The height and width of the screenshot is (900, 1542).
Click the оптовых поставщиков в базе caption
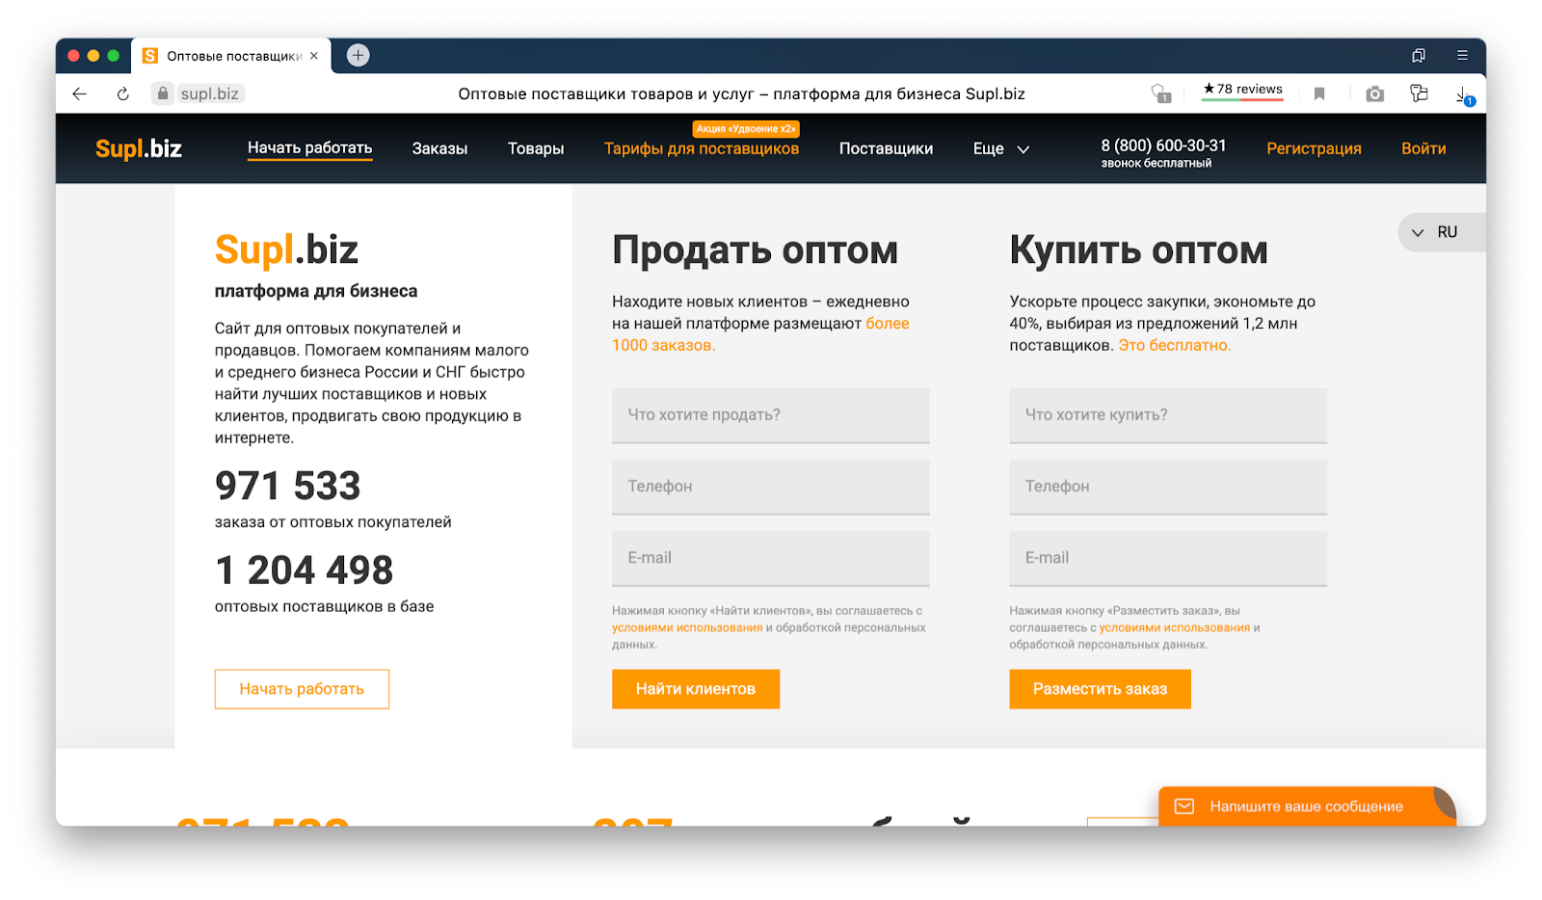[x=324, y=606]
